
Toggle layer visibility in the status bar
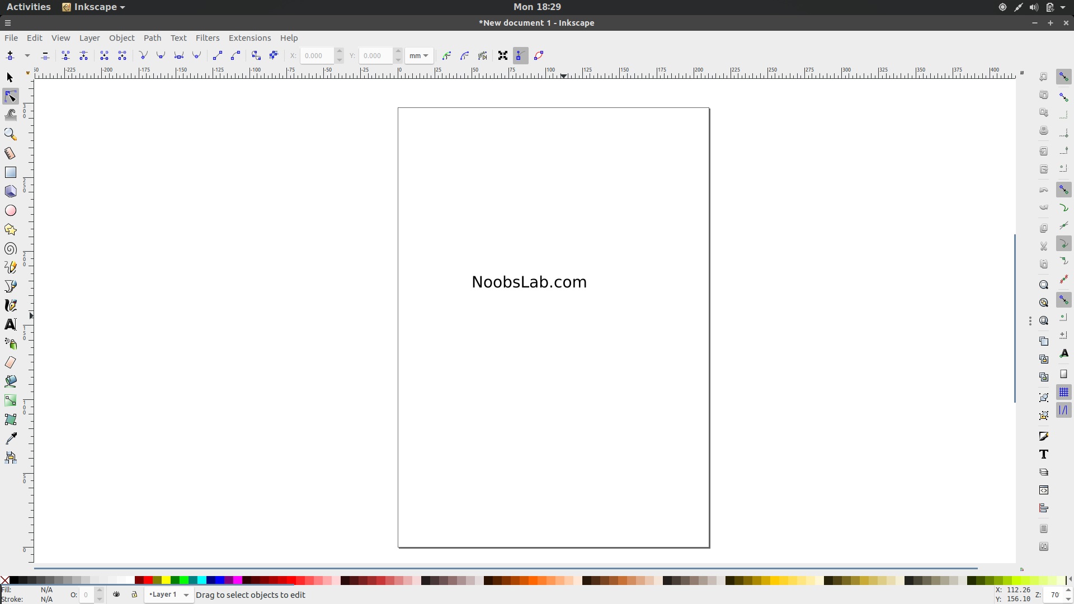point(116,594)
